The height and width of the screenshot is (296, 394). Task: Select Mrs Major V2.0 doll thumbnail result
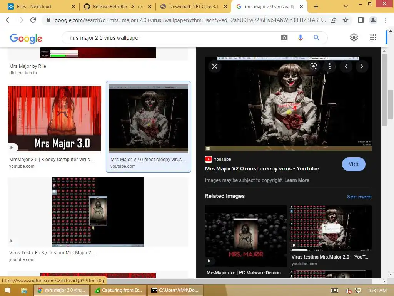click(148, 119)
